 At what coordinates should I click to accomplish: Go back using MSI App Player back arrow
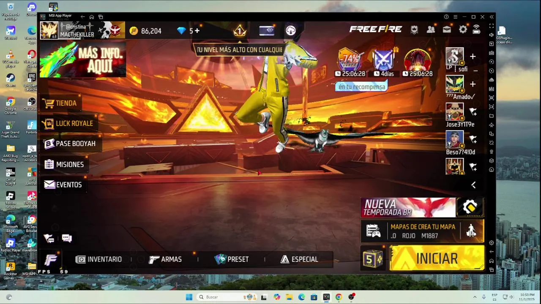[83, 17]
